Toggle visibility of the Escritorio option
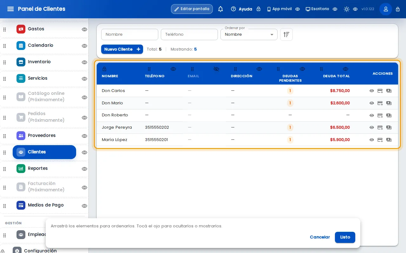Screen dimensions: 406x253 coord(335,9)
